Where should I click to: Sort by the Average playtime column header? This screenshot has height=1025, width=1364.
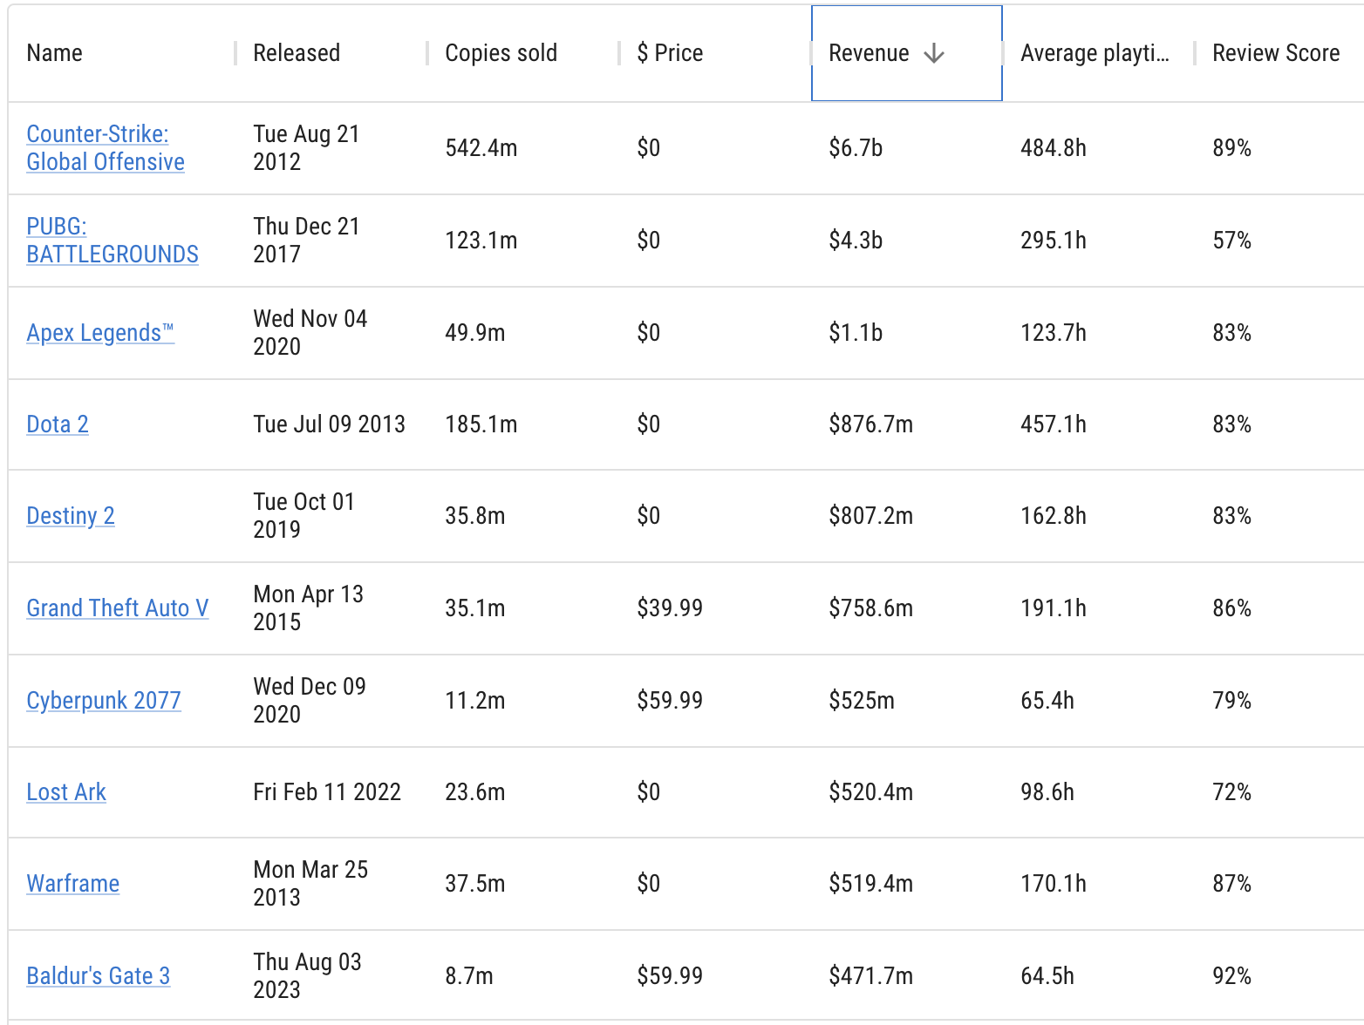tap(1095, 53)
